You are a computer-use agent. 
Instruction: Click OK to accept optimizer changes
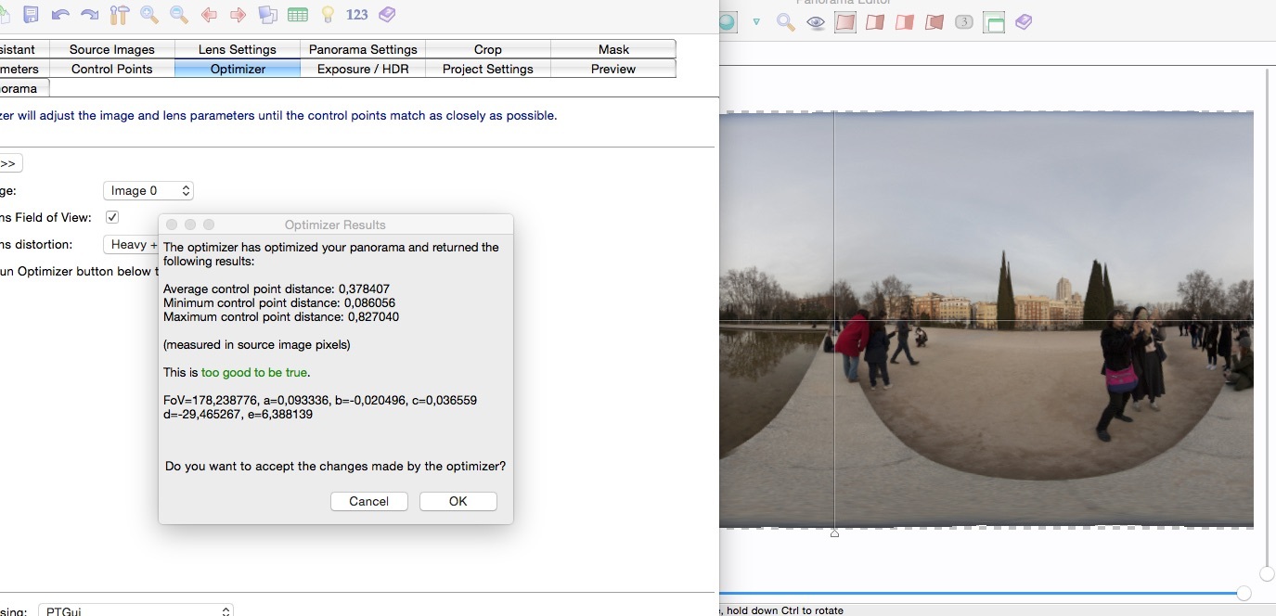[458, 501]
